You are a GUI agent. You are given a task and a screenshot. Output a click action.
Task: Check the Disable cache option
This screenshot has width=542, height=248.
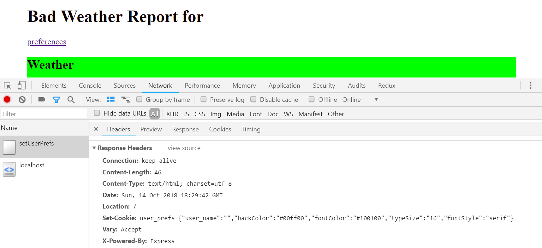click(253, 99)
